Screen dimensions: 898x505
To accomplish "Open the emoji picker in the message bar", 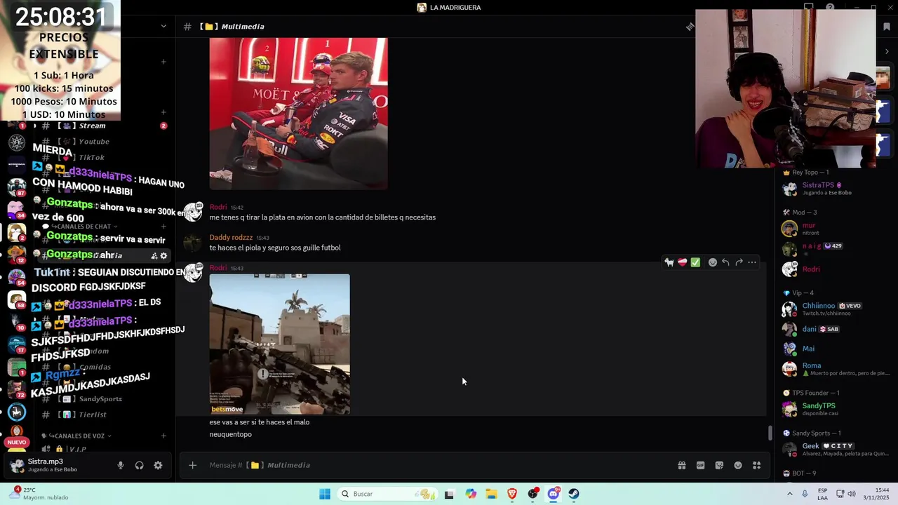I will [738, 465].
